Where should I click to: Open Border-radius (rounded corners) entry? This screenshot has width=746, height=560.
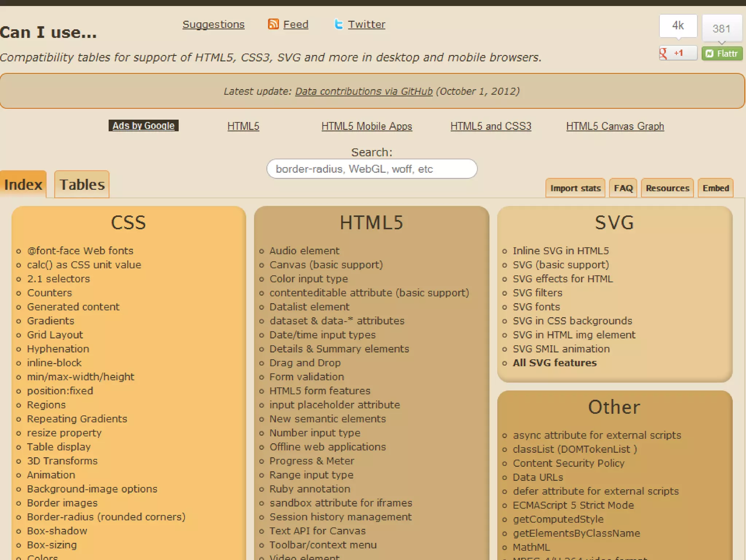[106, 517]
